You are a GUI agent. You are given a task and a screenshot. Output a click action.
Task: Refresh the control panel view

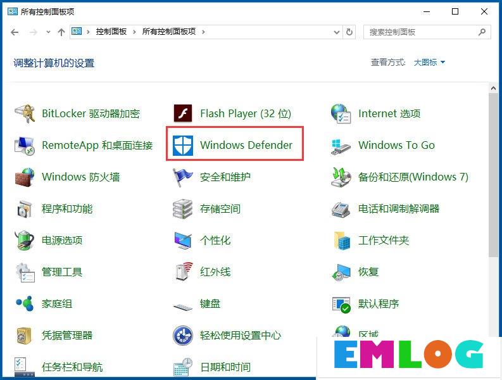[349, 32]
